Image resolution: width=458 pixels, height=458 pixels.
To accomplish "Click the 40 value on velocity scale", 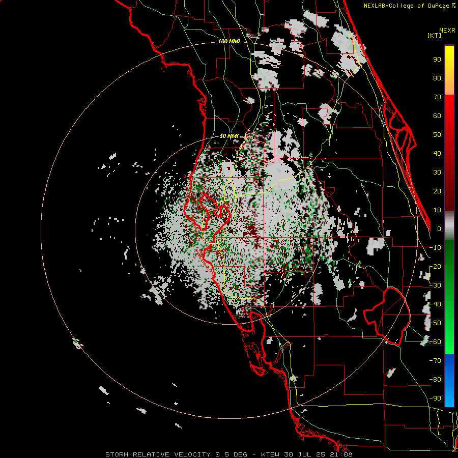I will coord(437,154).
